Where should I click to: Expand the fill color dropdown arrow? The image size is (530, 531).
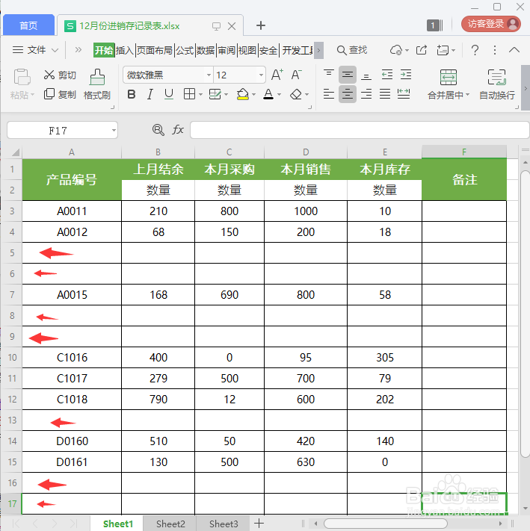pyautogui.click(x=253, y=95)
